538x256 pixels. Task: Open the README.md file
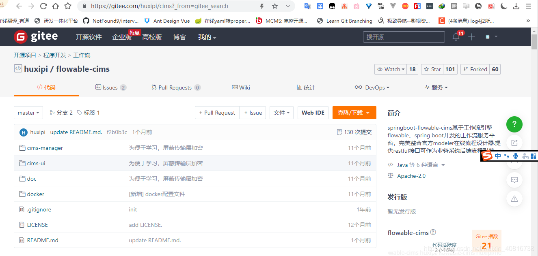(43, 240)
